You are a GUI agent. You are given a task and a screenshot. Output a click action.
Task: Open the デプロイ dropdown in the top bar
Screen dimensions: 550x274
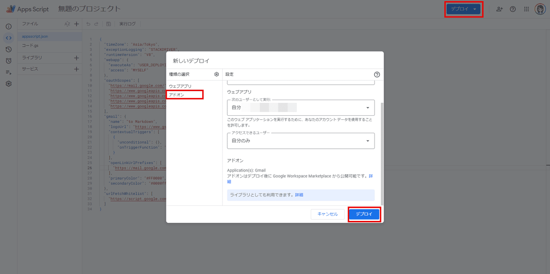[x=464, y=9]
